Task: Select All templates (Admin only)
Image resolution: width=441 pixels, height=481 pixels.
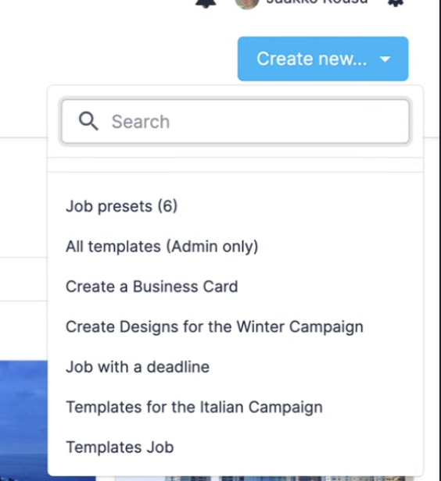Action: 162,246
